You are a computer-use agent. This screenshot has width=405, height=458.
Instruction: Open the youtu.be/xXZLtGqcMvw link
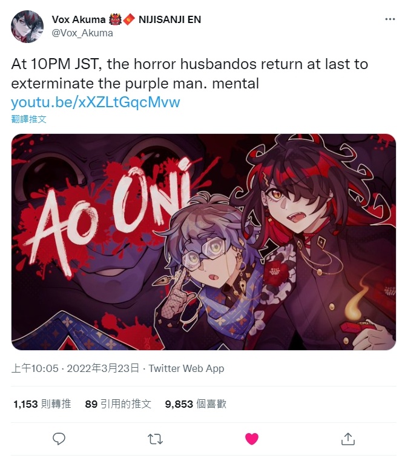(x=96, y=102)
